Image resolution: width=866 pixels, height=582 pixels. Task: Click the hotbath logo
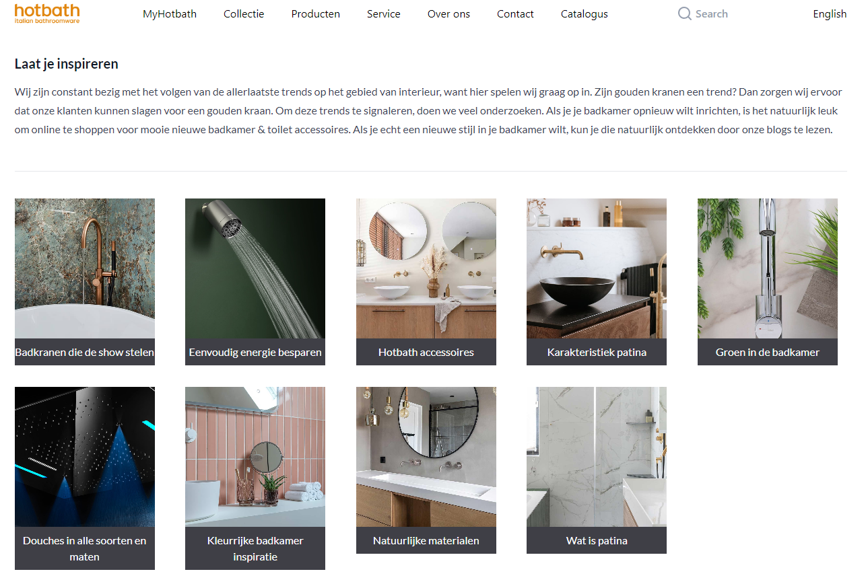(47, 13)
